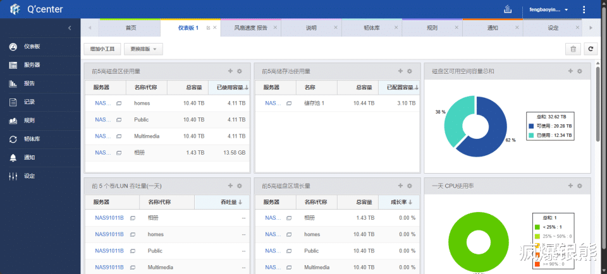Click the trash delete icon on toolbar

click(573, 49)
